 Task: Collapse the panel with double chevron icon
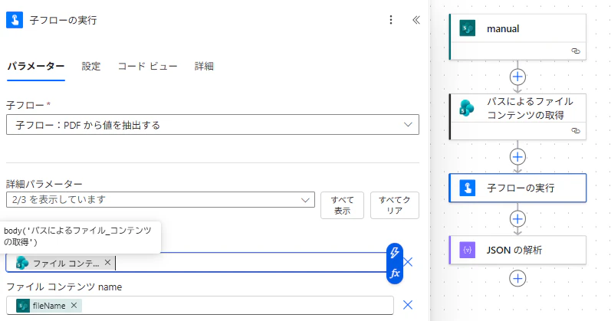[x=416, y=20]
